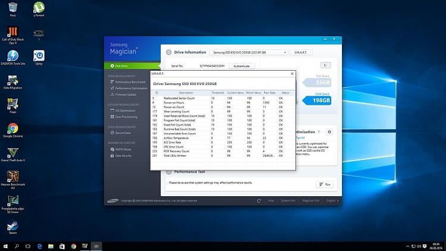This screenshot has width=446, height=251.
Task: Select the Runtime Bad Count row
Action: pyautogui.click(x=223, y=129)
